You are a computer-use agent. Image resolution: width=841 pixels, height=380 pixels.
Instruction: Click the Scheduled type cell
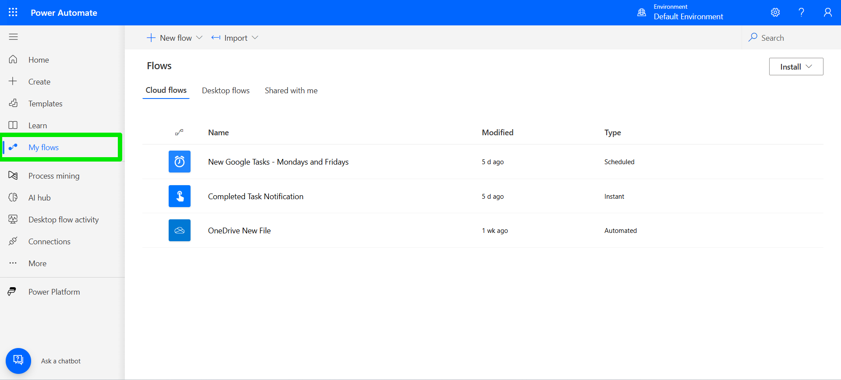(x=619, y=162)
